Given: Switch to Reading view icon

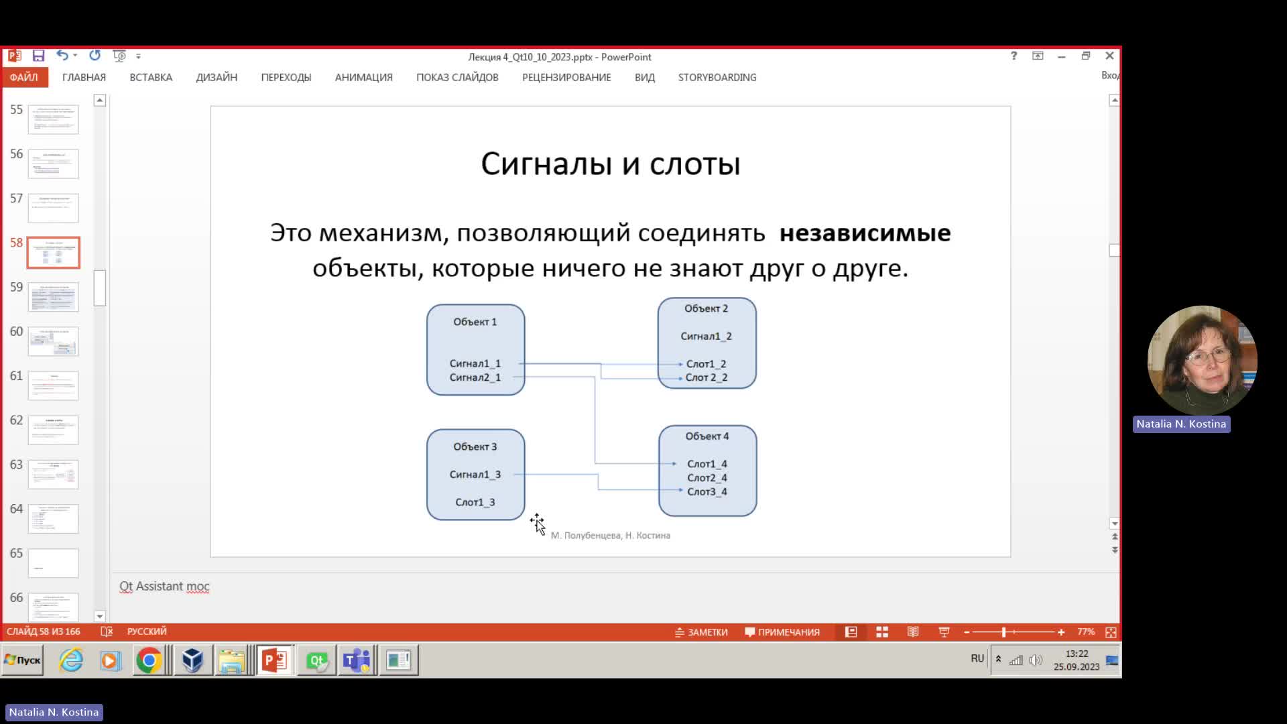Looking at the screenshot, I should point(913,632).
